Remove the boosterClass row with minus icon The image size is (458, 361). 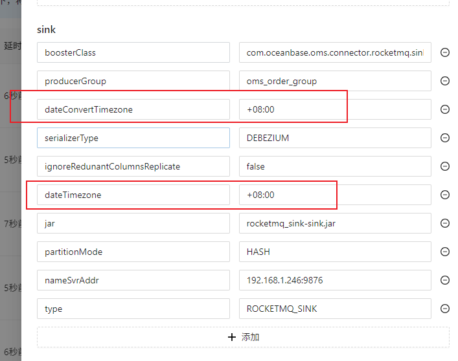pos(445,52)
